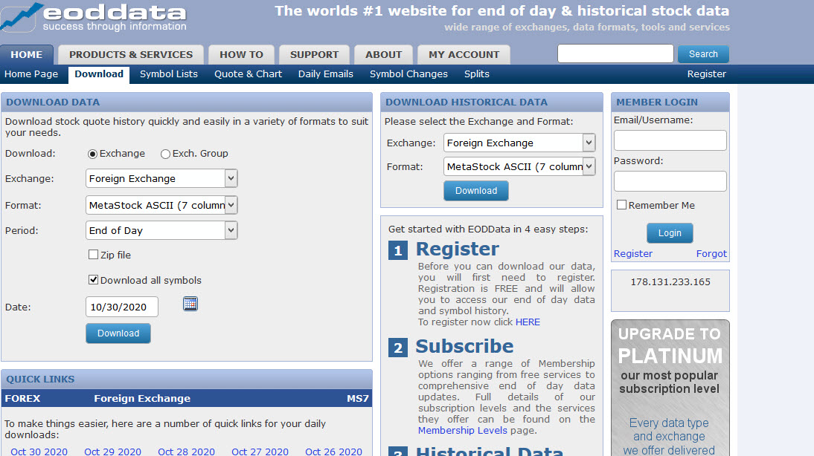The image size is (814, 456).
Task: Open the PRODUCTS & SERVICES tab
Action: [131, 54]
